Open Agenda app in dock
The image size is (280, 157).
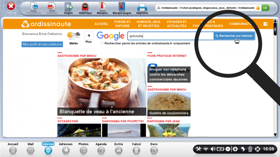[x=101, y=148]
